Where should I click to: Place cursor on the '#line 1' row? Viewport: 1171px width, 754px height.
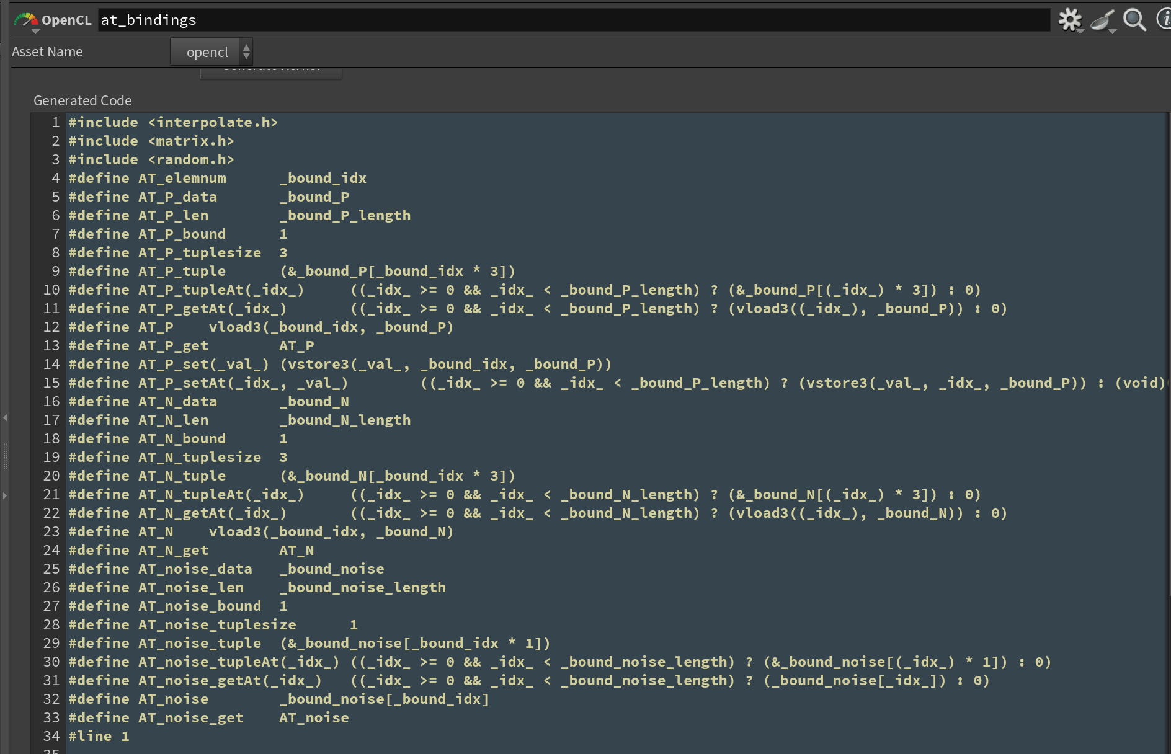point(99,737)
